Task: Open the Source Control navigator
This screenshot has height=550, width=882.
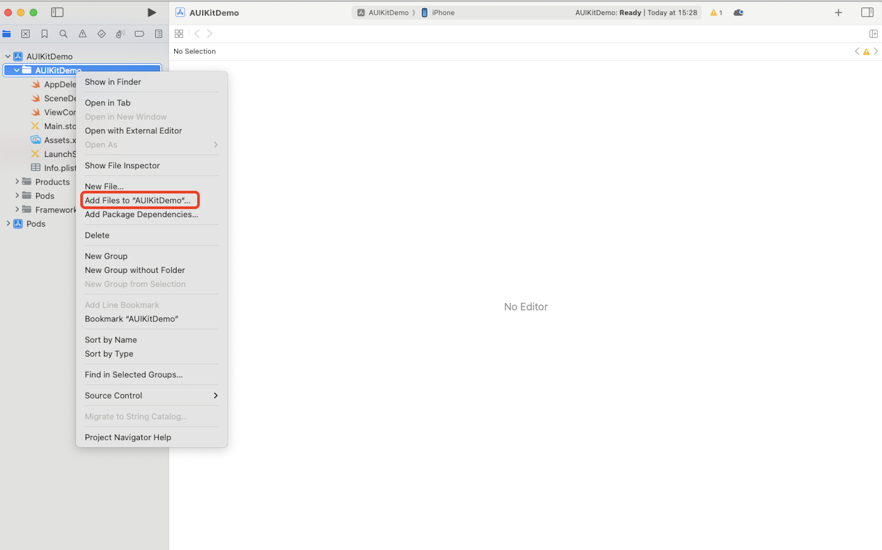Action: [25, 34]
